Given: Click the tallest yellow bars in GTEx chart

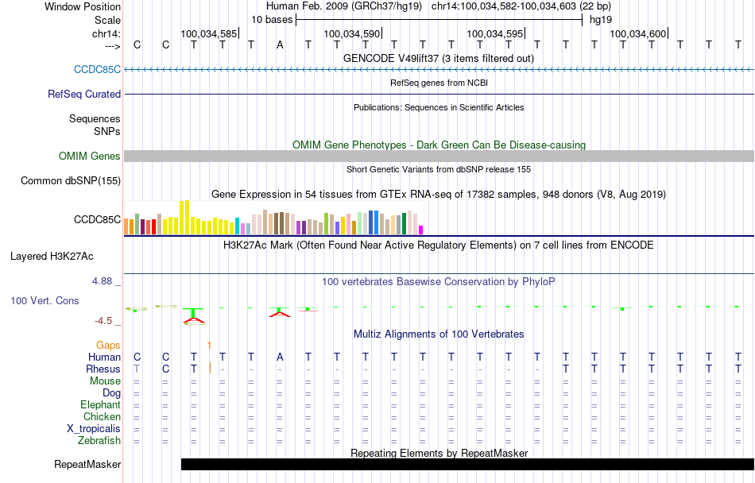Looking at the screenshot, I should 184,218.
